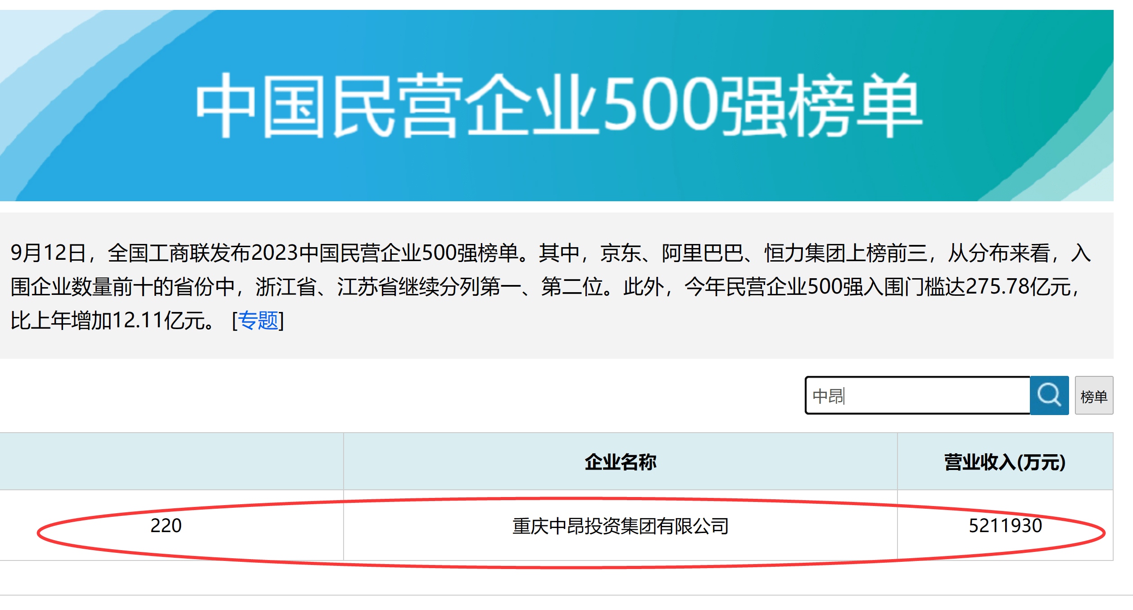Click the magnifier search icon button
The width and height of the screenshot is (1133, 610).
click(x=1049, y=395)
